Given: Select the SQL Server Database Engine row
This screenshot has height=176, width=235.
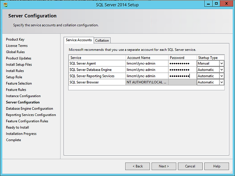Looking at the screenshot, I should coord(97,70).
